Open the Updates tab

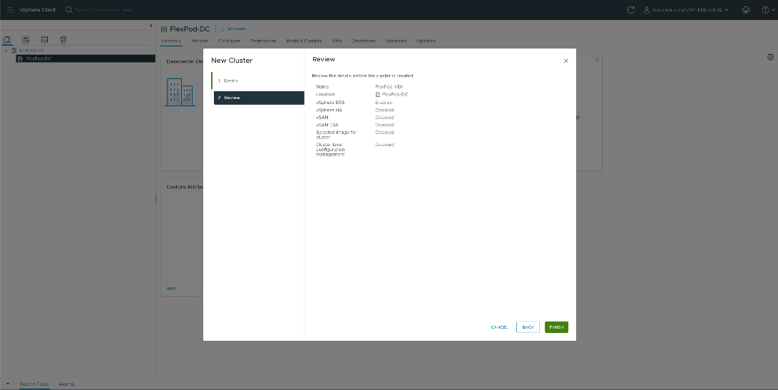tap(426, 41)
